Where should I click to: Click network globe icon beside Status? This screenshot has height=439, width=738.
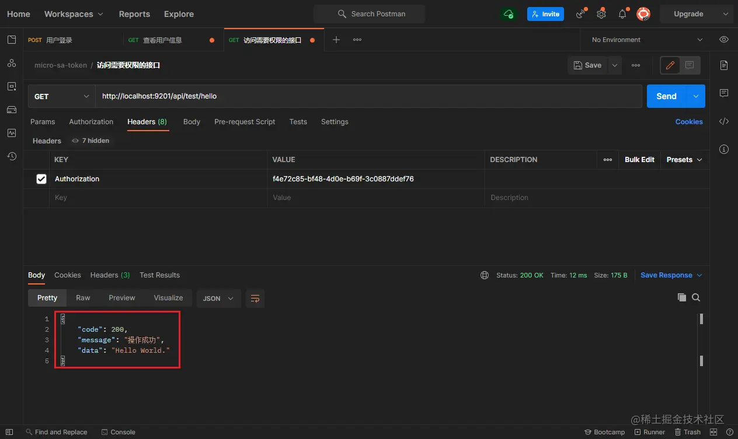point(485,275)
